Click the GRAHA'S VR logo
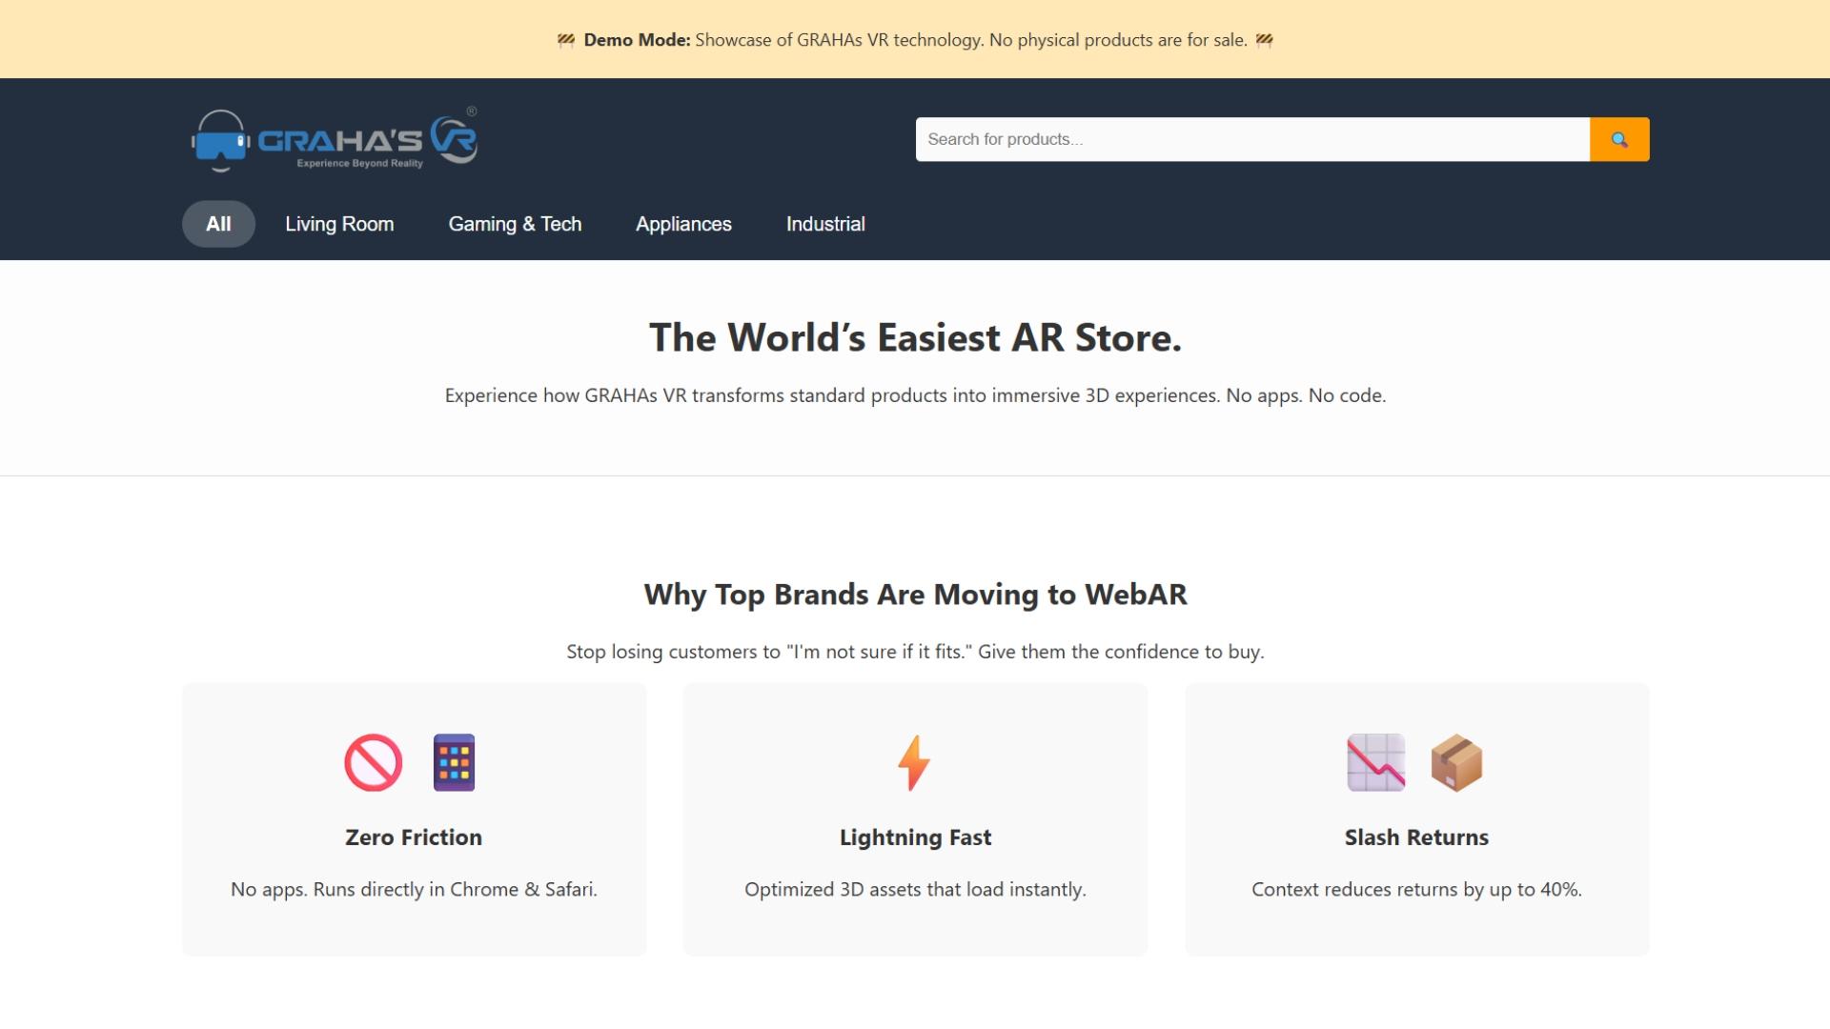 pyautogui.click(x=335, y=140)
